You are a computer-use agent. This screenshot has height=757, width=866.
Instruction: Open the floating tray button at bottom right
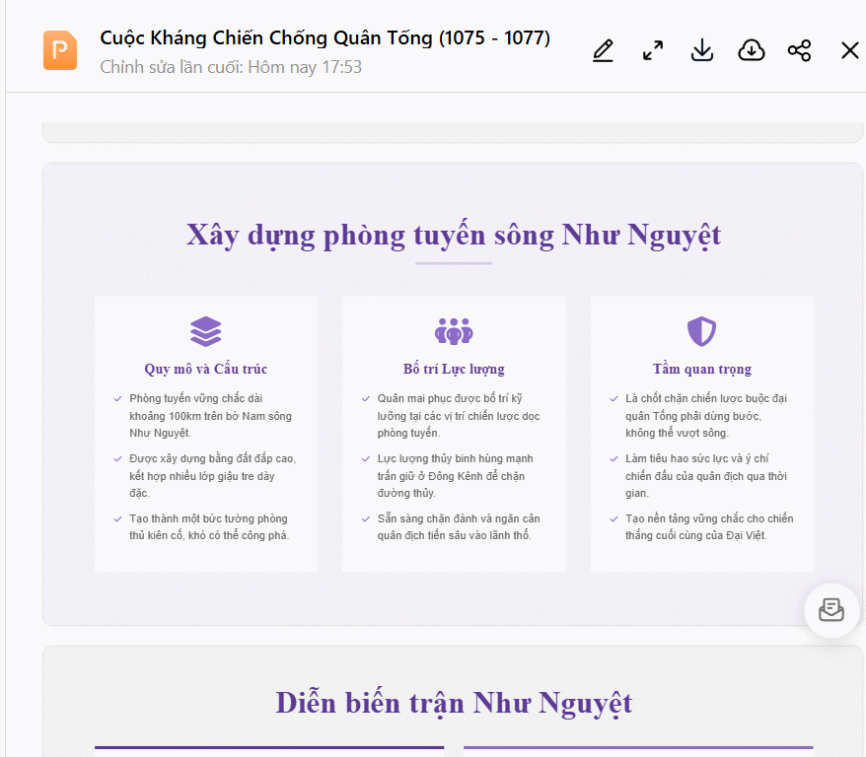pos(830,610)
